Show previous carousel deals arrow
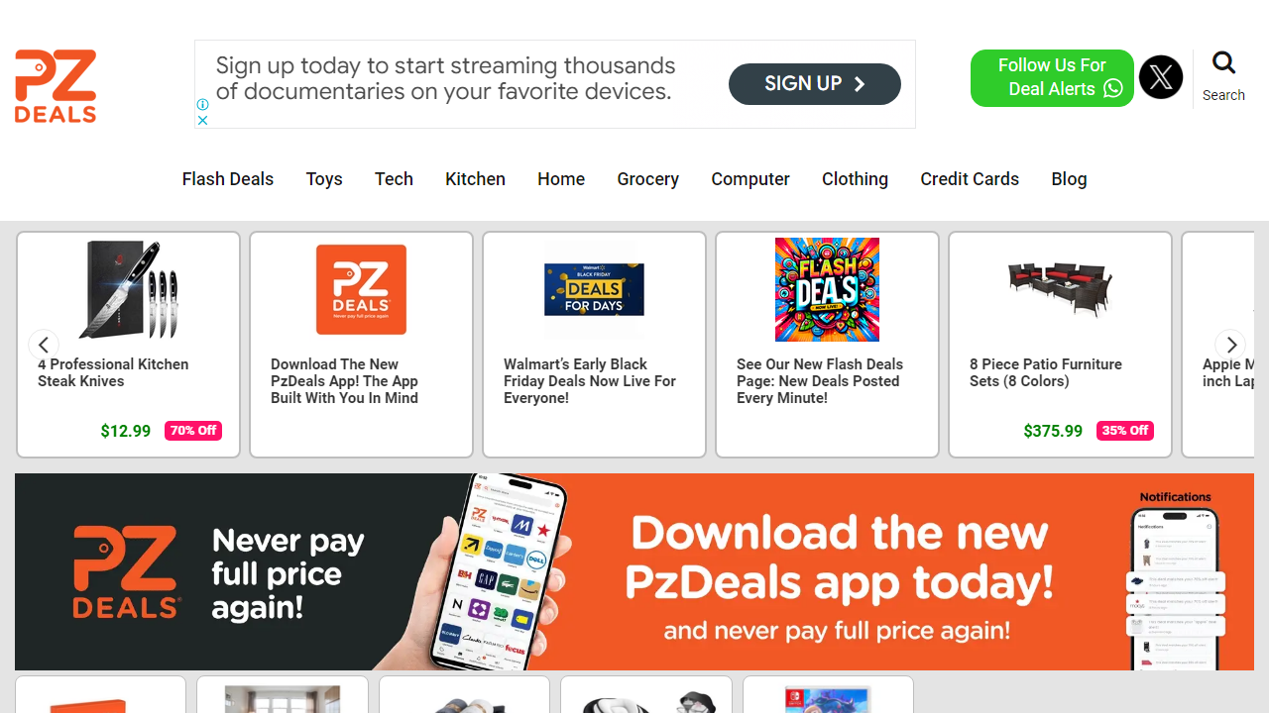This screenshot has height=713, width=1269. [44, 345]
